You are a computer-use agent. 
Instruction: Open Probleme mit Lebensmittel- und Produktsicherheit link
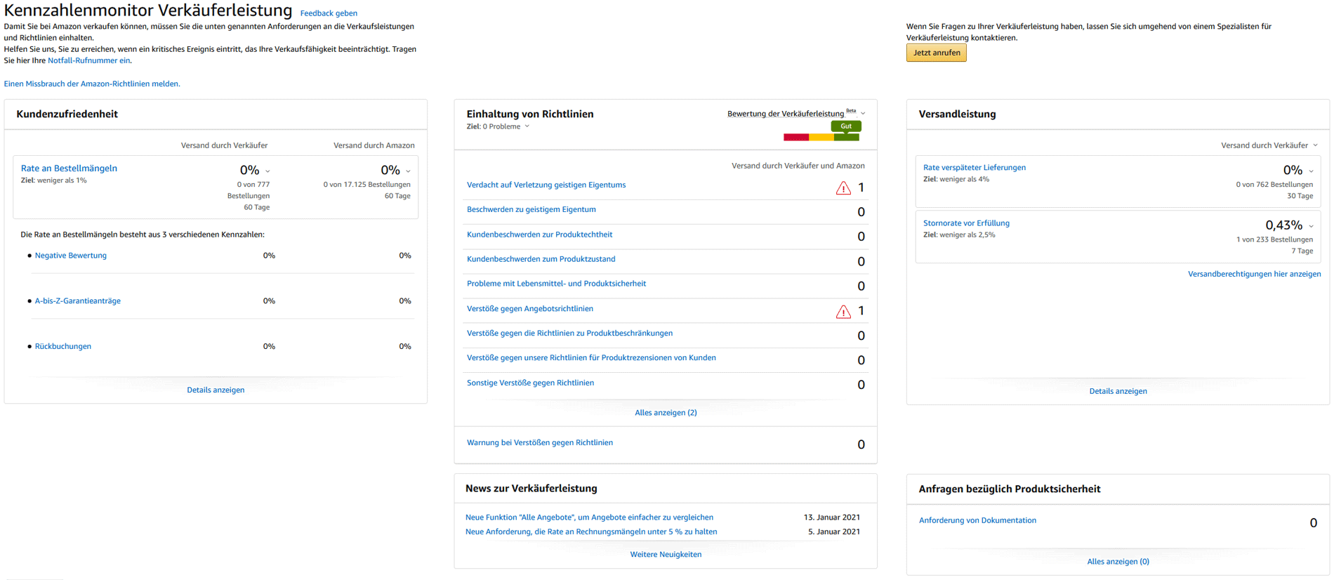pos(556,284)
